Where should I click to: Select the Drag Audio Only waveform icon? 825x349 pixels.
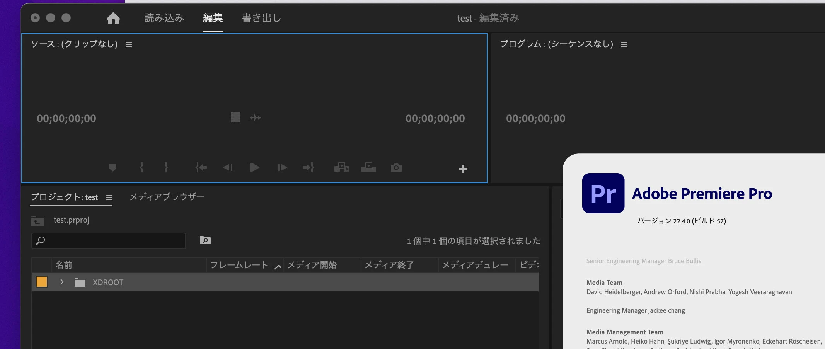pos(255,117)
